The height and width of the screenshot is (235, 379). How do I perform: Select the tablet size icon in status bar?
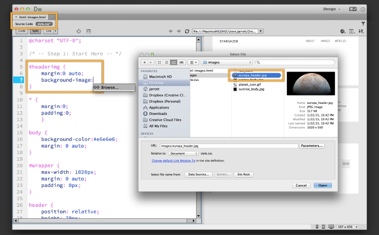(324, 227)
